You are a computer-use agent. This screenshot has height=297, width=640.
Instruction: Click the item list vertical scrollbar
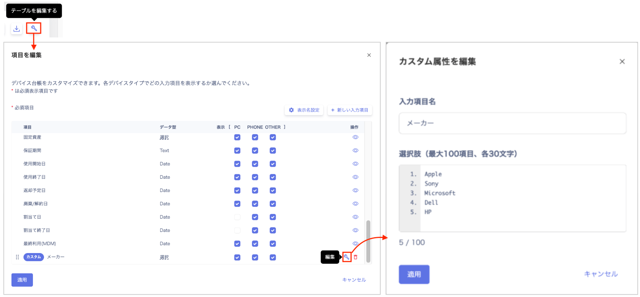pos(368,241)
